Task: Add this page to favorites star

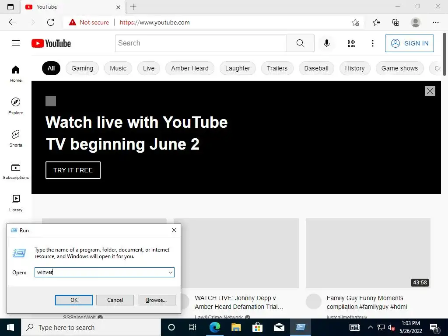Action: [355, 22]
